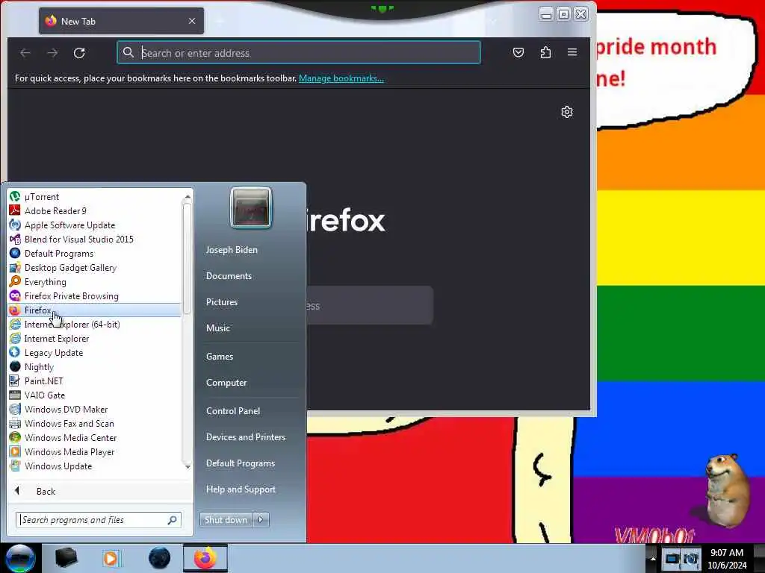Show hidden system tray icons

pyautogui.click(x=653, y=559)
